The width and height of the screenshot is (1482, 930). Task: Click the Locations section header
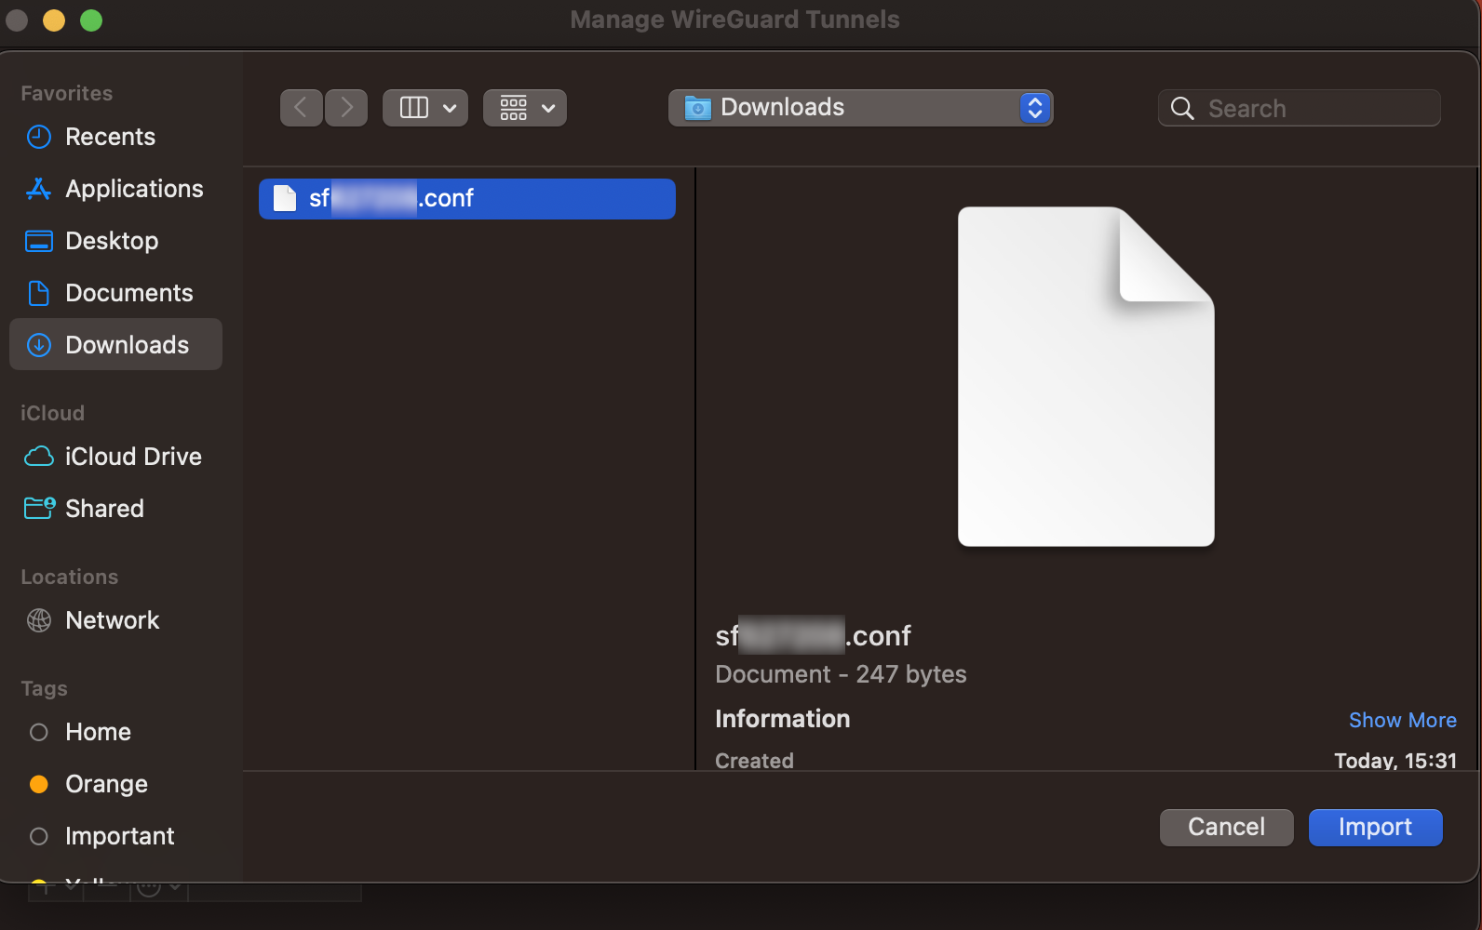coord(70,577)
